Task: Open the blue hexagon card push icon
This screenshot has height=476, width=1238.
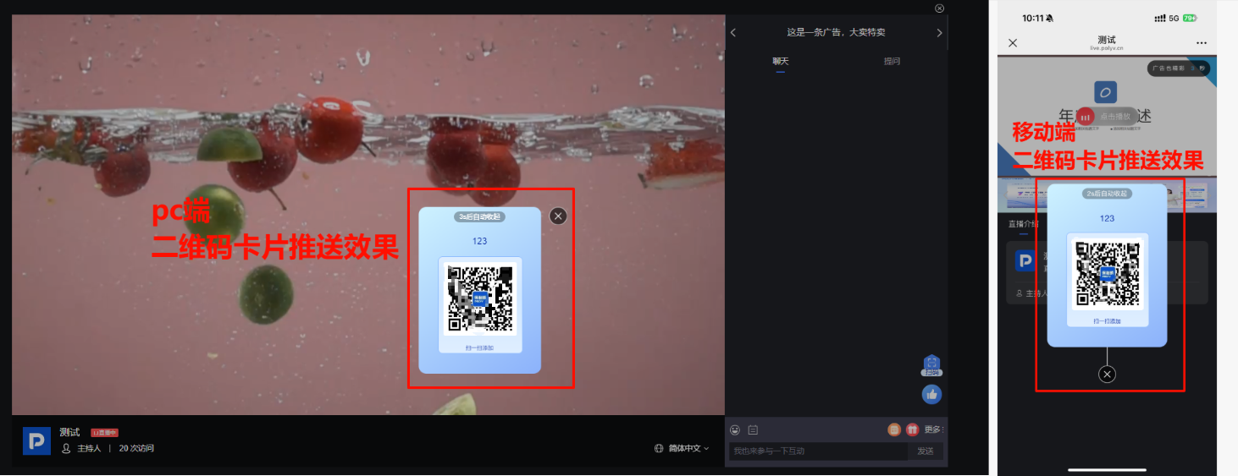Action: tap(931, 364)
